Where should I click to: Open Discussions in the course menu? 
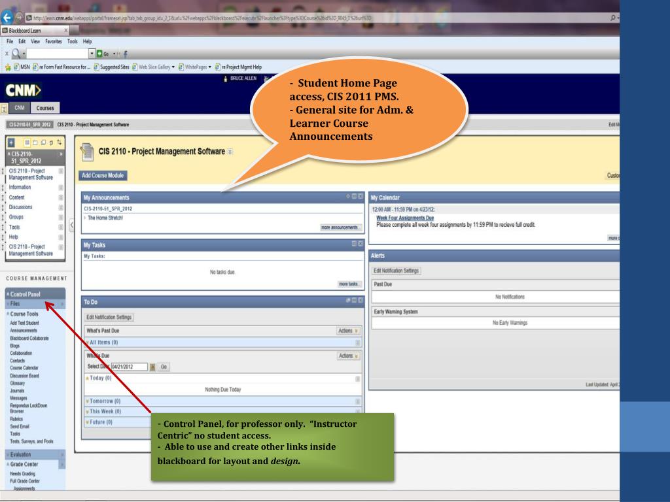click(x=20, y=207)
